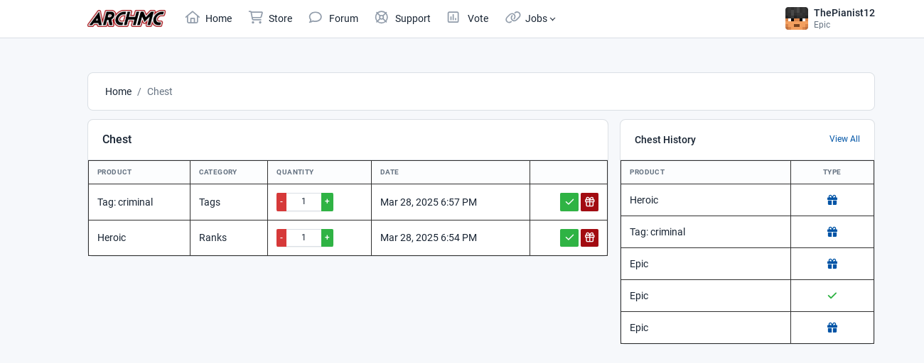Image resolution: width=924 pixels, height=363 pixels.
Task: Increase quantity for Heroic rank
Action: [327, 238]
